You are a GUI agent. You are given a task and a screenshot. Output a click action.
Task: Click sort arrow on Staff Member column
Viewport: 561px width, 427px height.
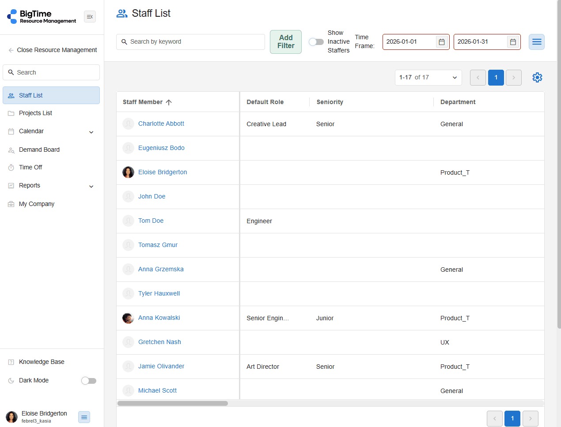[169, 102]
